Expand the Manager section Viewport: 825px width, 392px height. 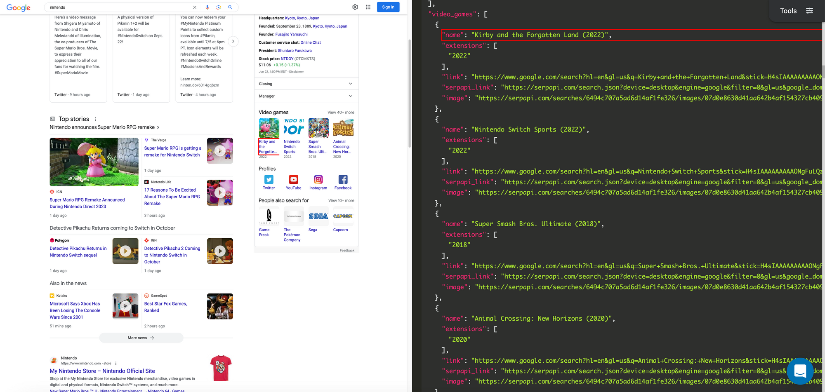306,96
